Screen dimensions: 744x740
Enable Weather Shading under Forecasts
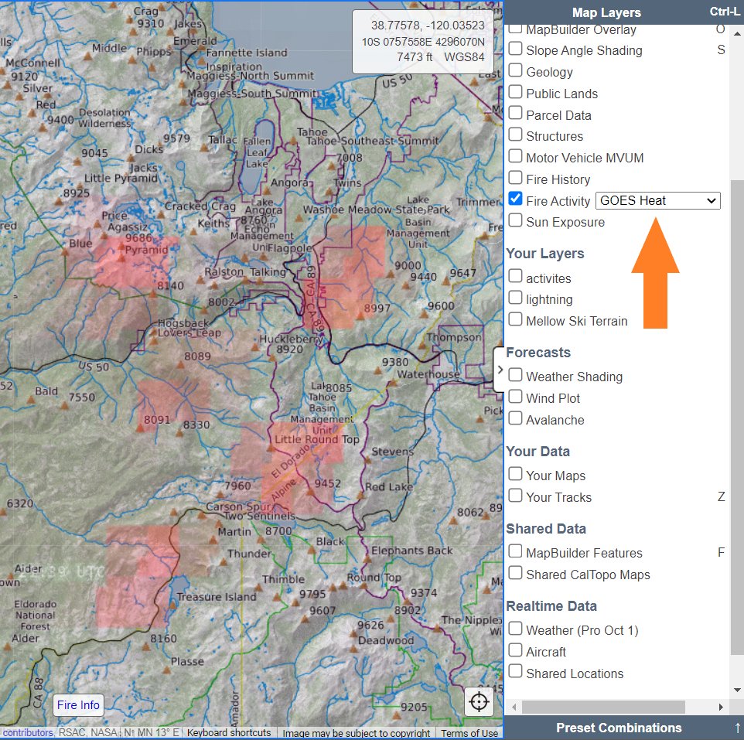click(515, 376)
